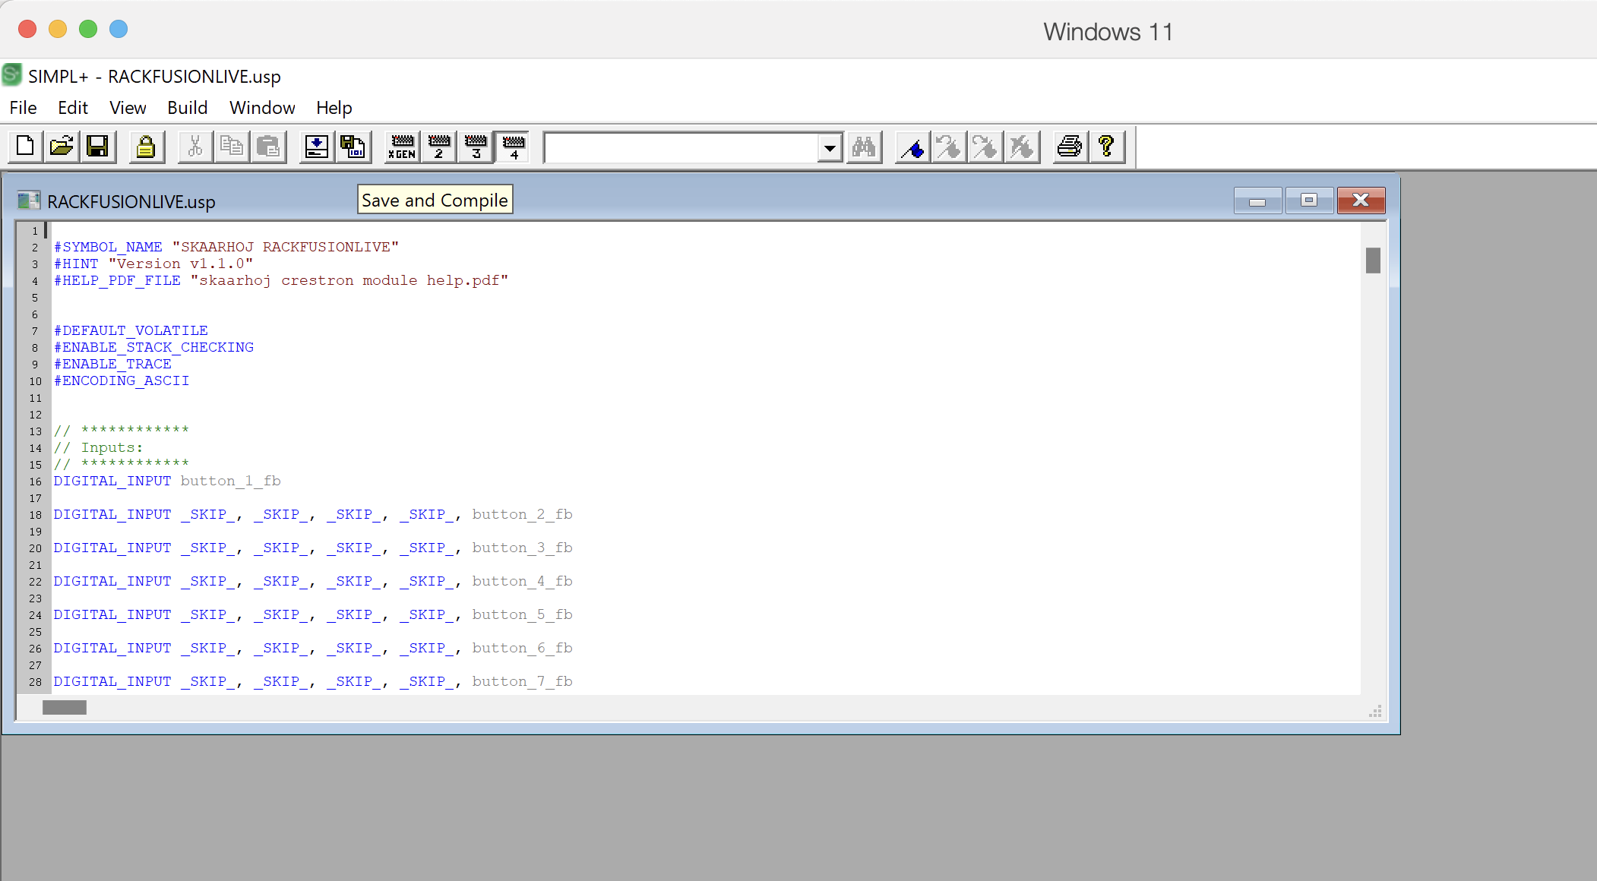Open the Edit menu
The width and height of the screenshot is (1597, 881).
[73, 108]
